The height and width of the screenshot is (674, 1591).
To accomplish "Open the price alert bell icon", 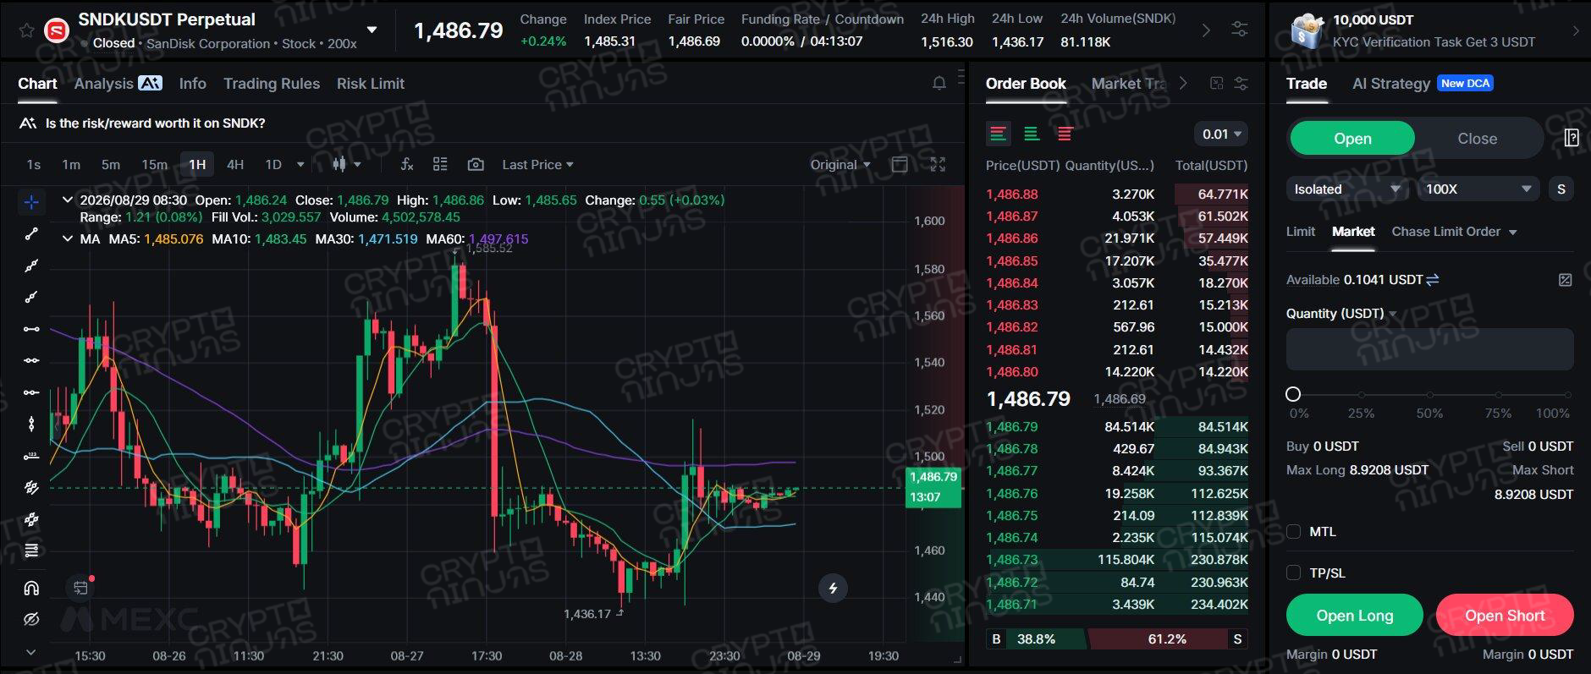I will coord(939,83).
